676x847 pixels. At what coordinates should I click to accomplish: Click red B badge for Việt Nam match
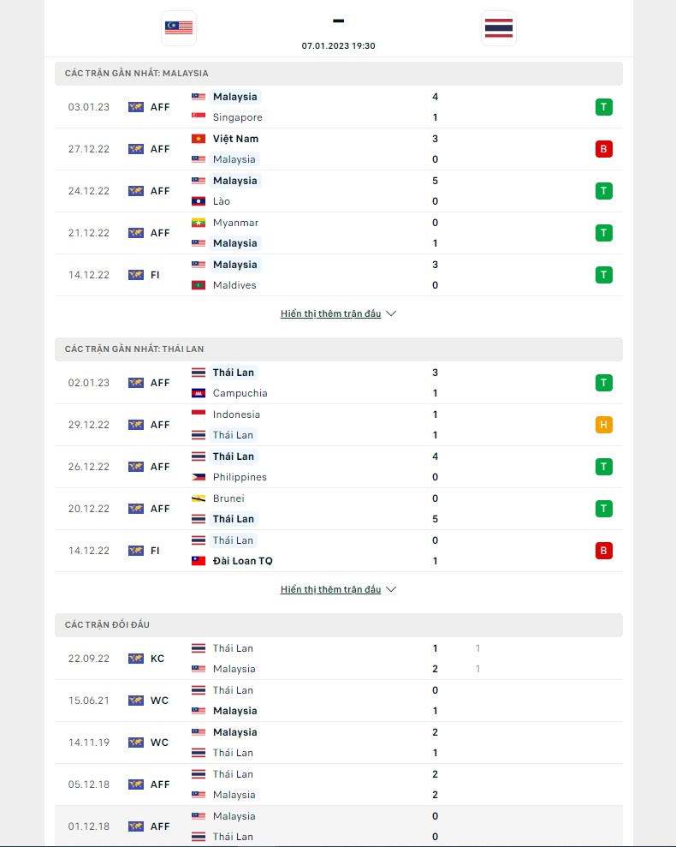pos(603,149)
